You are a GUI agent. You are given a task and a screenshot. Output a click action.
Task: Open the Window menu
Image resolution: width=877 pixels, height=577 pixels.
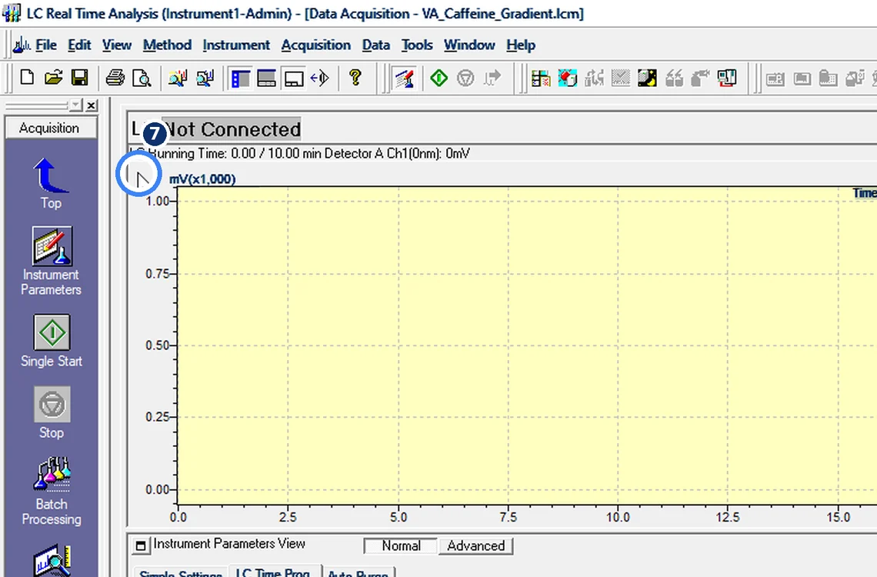tap(469, 45)
